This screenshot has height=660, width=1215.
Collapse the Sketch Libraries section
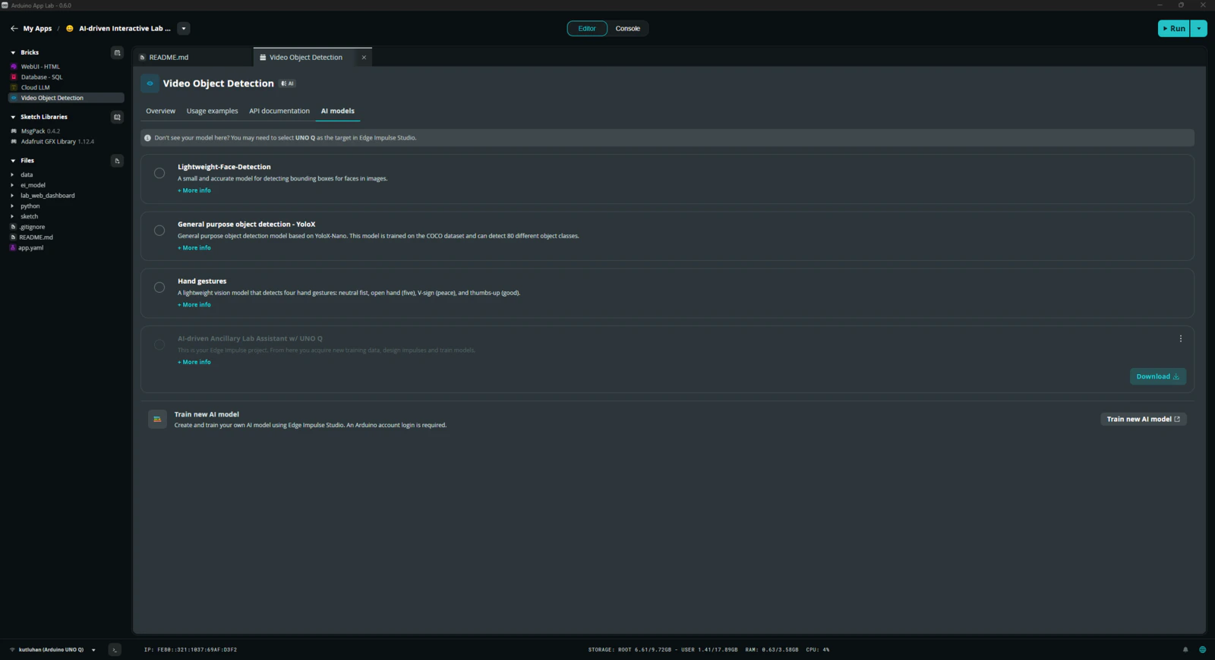pos(13,117)
